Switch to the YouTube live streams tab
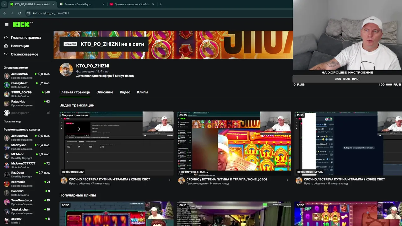402x226 pixels. [x=131, y=4]
